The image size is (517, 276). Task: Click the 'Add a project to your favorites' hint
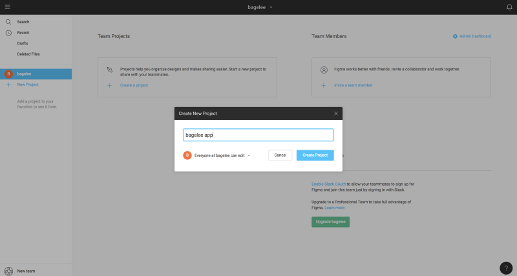tap(37, 104)
